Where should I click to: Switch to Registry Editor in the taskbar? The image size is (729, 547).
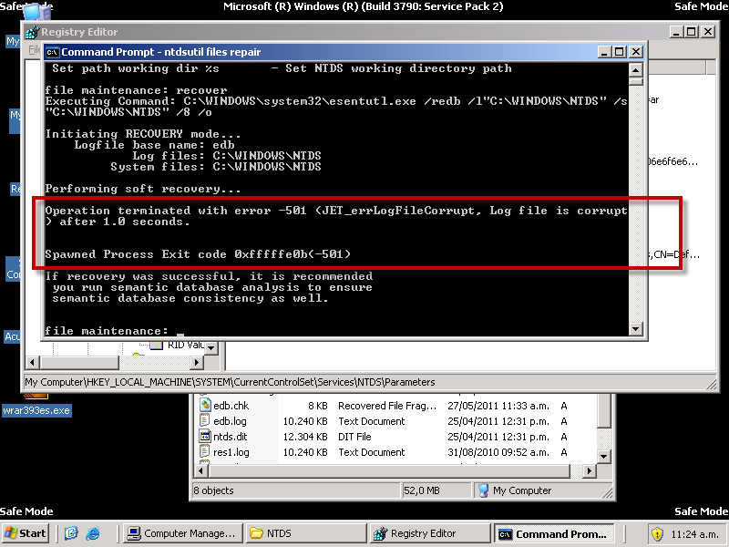coord(427,533)
